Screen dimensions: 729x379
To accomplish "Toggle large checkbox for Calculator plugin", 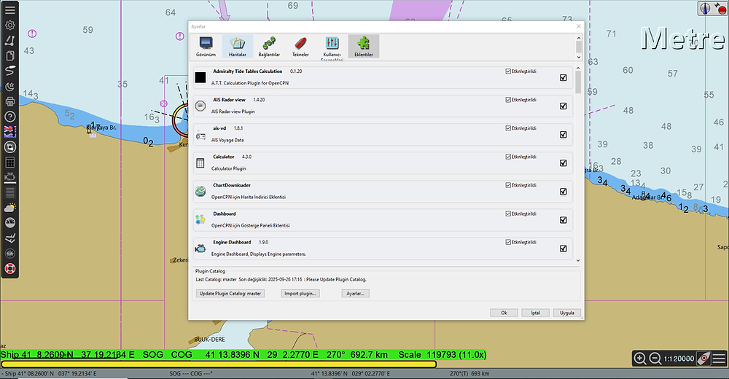I will point(564,163).
